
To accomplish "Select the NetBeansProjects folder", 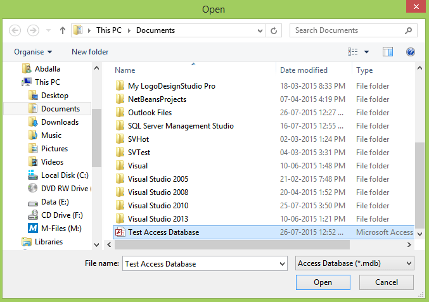I will pos(157,99).
